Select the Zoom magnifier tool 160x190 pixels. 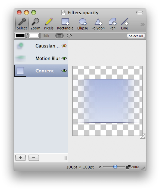pyautogui.click(x=35, y=24)
